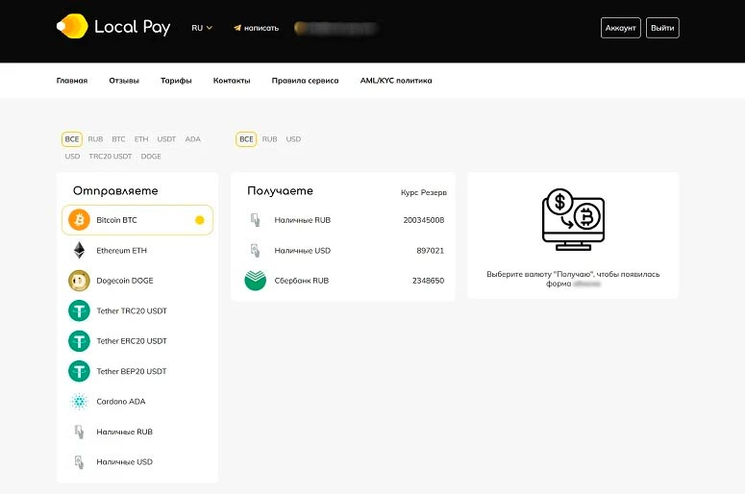
Task: Click the Telegram paper plane icon
Action: (x=237, y=28)
